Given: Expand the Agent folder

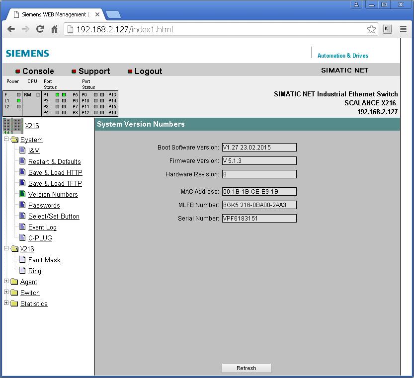Looking at the screenshot, I should [x=6, y=282].
